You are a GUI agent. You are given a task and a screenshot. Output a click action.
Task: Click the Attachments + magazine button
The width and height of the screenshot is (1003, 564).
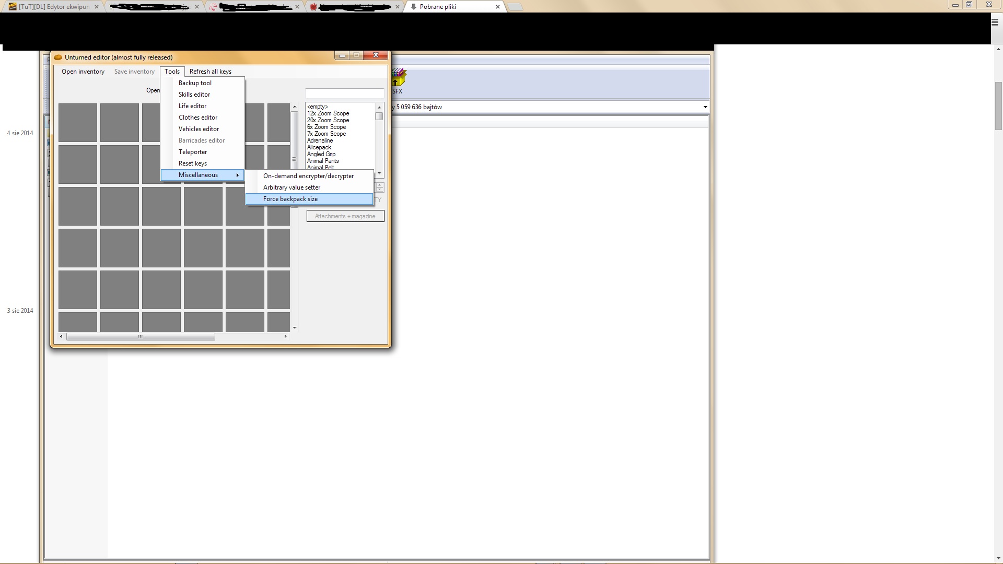[x=345, y=216]
